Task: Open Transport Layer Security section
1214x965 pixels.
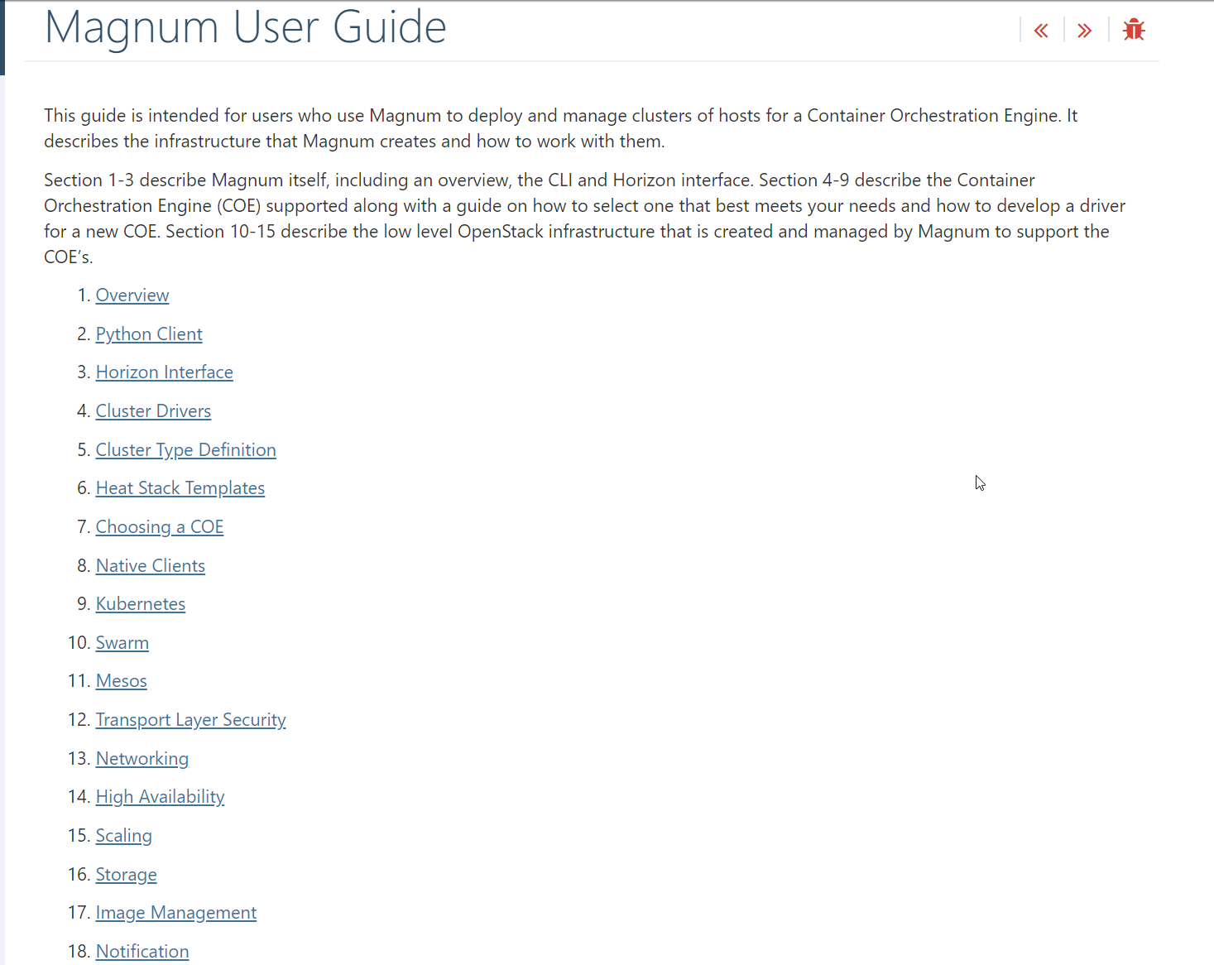Action: [191, 720]
